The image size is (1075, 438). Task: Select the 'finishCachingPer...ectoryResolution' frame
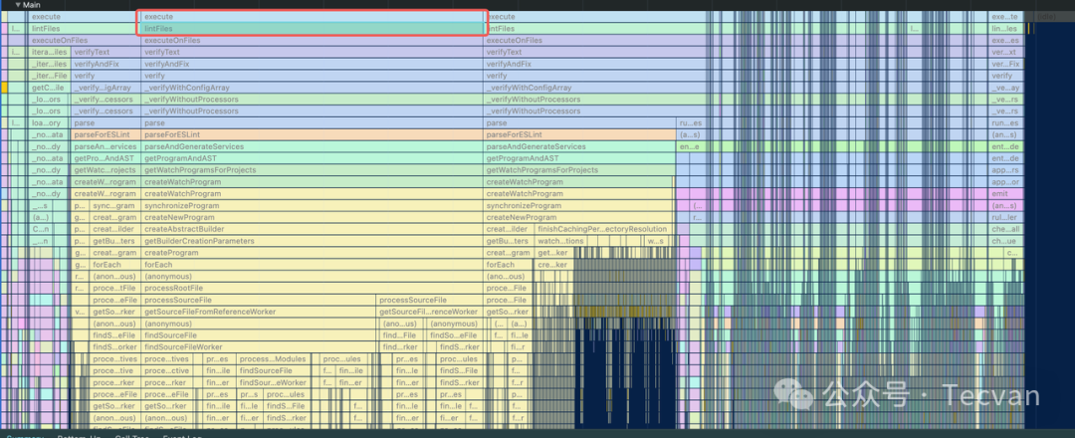(x=602, y=229)
